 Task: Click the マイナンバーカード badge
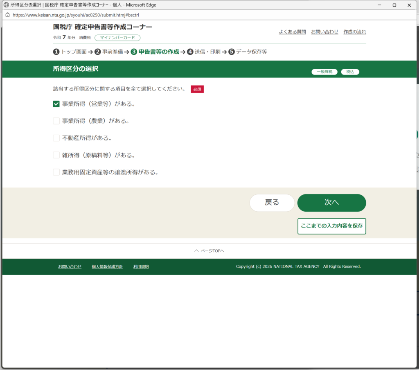tap(117, 38)
